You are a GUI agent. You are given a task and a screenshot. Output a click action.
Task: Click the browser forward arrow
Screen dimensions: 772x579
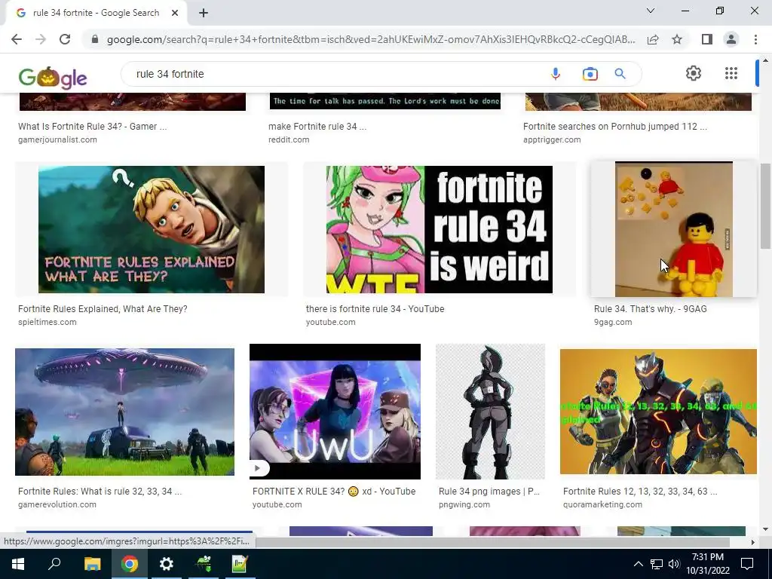(x=41, y=39)
